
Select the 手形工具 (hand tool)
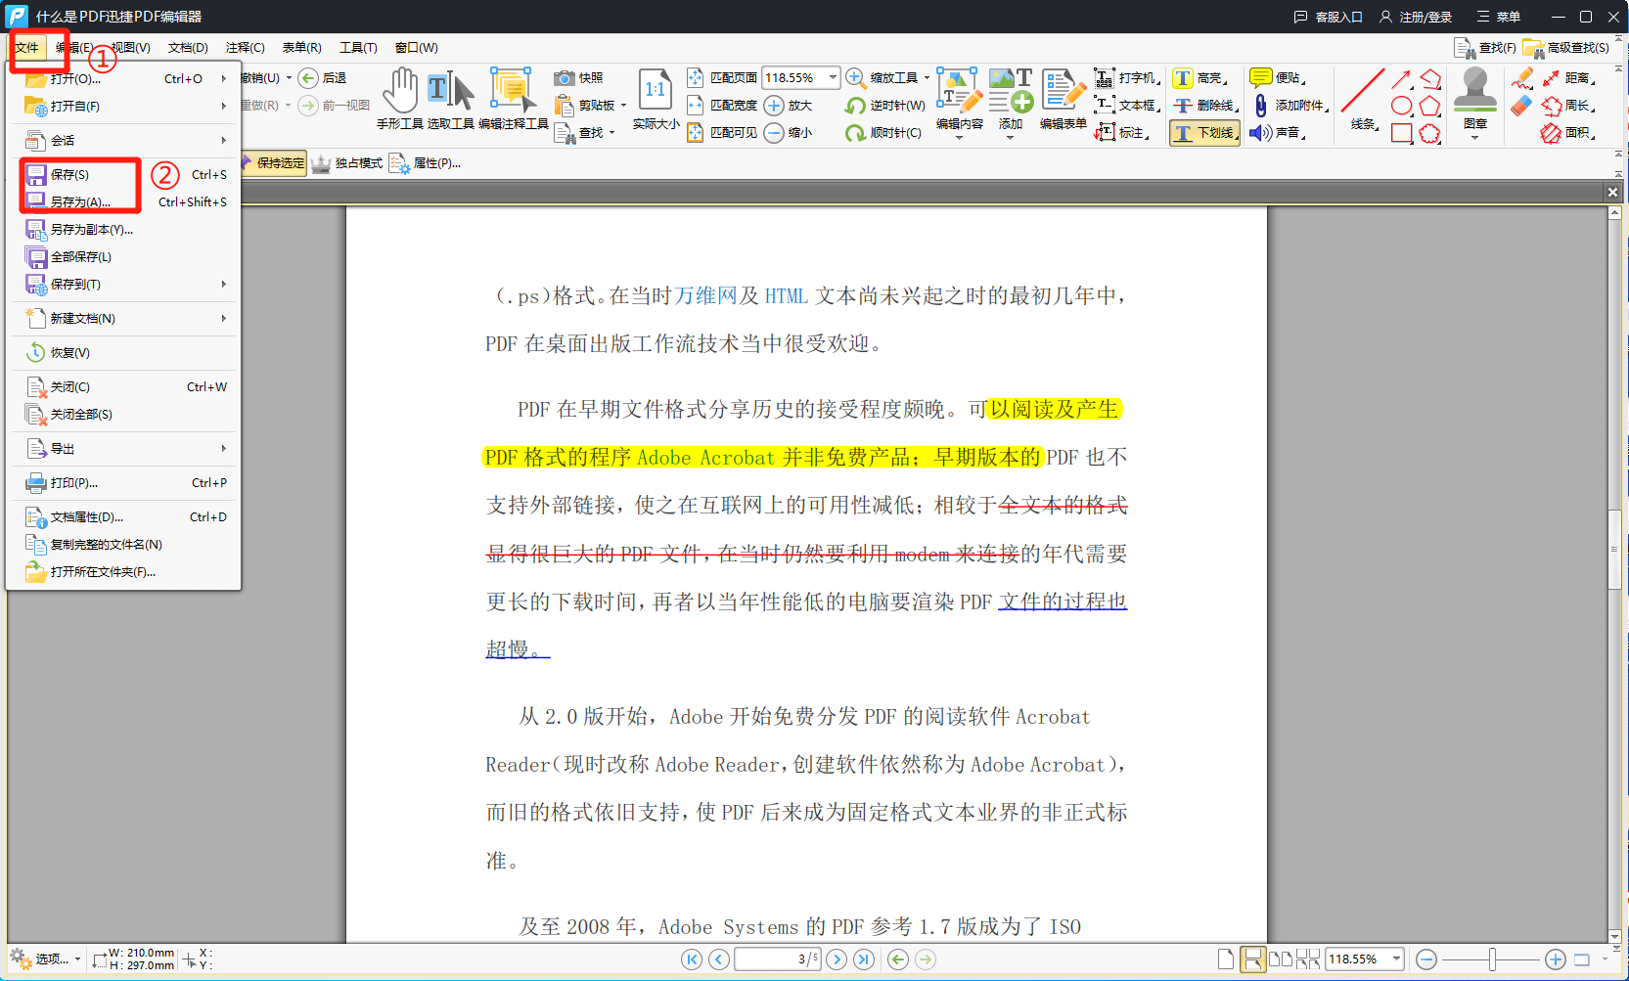pyautogui.click(x=401, y=97)
